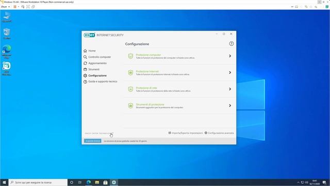Click VMware send Ctrl+Alt+Del icon

[23, 7]
